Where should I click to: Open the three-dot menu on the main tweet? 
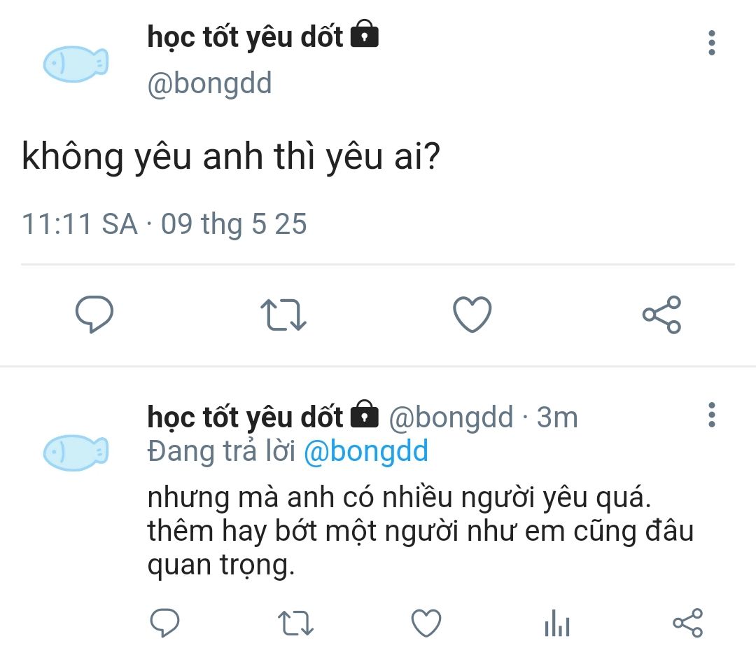pos(712,43)
